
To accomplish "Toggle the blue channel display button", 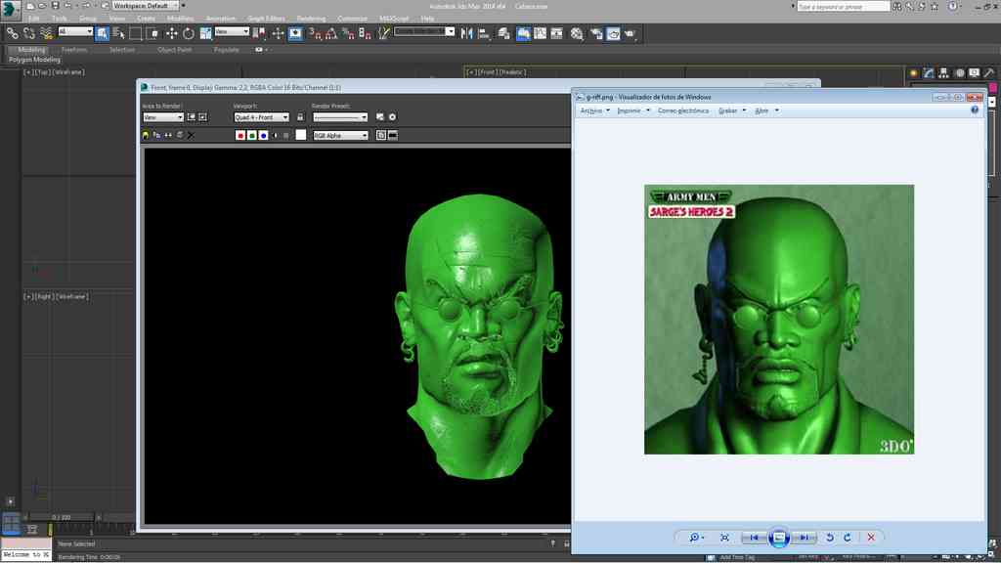I will 264,136.
